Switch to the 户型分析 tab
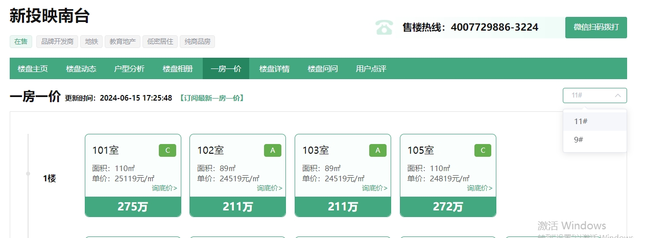Image resolution: width=646 pixels, height=238 pixels. [129, 68]
